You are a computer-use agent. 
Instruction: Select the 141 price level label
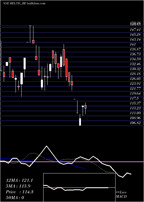pyautogui.click(x=133, y=44)
